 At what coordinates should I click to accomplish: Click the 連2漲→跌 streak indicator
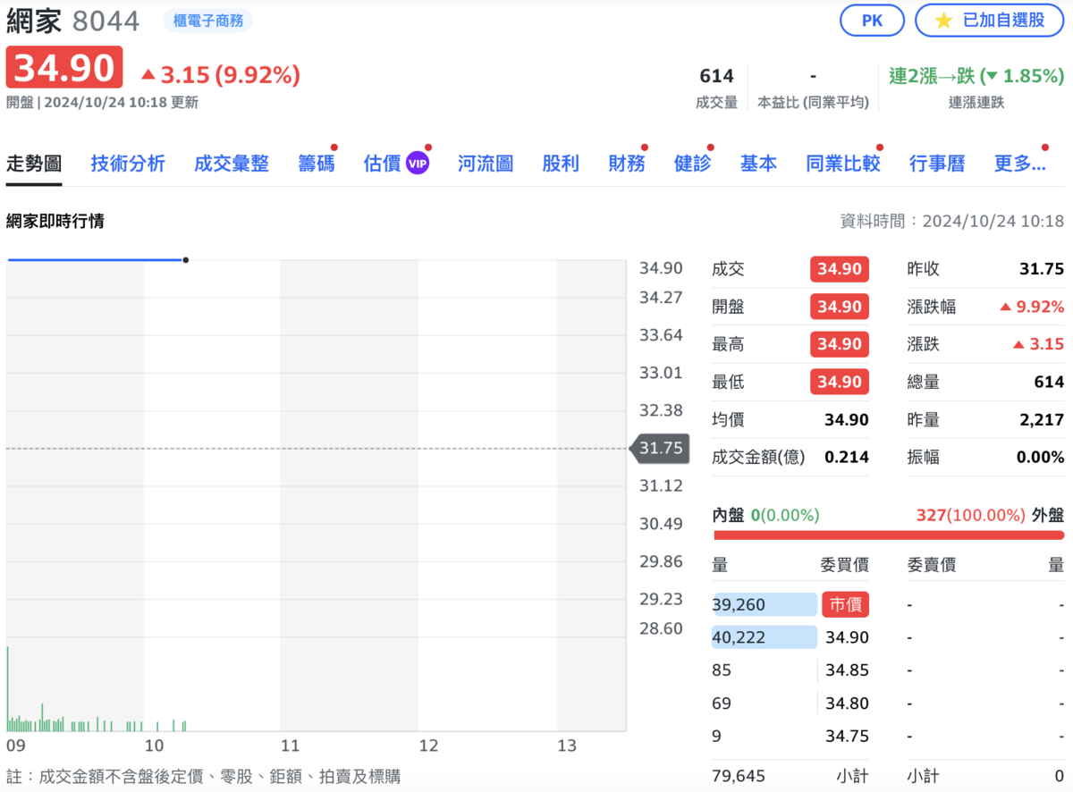[976, 76]
